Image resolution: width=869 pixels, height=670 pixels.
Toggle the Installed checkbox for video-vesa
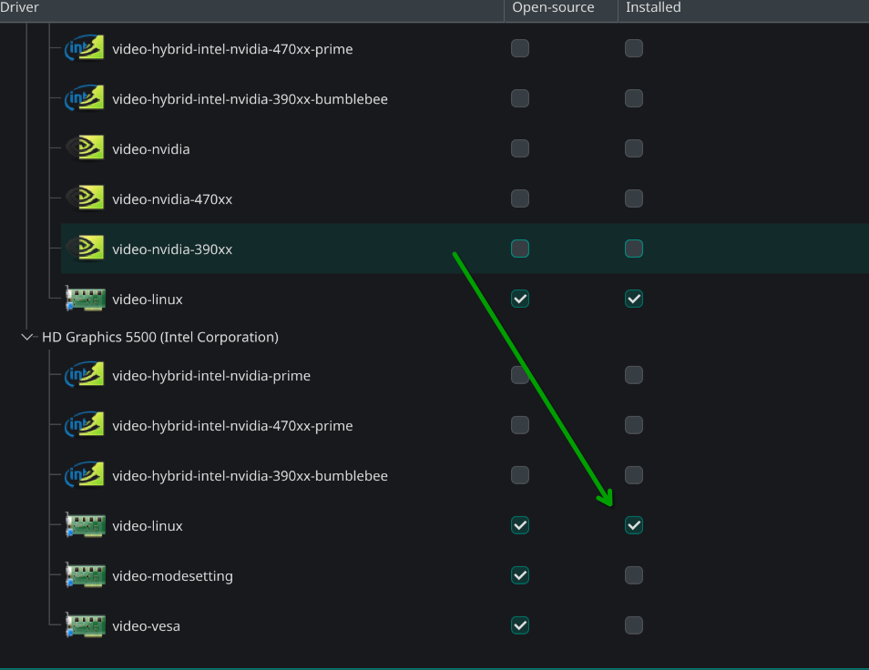pos(634,625)
